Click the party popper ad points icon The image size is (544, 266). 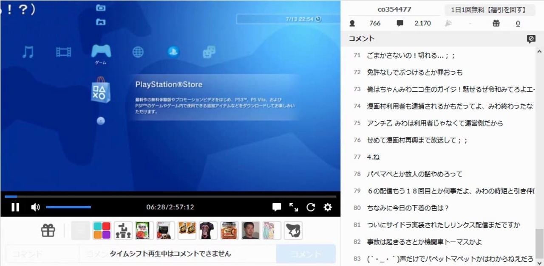point(448,23)
